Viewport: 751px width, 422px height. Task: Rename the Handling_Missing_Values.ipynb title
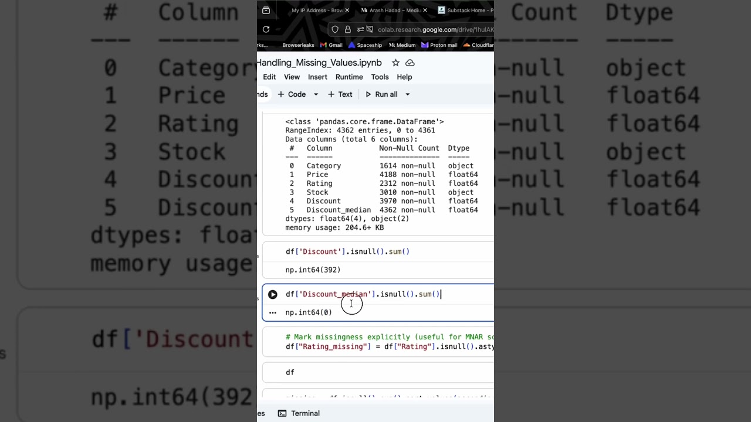pos(319,63)
